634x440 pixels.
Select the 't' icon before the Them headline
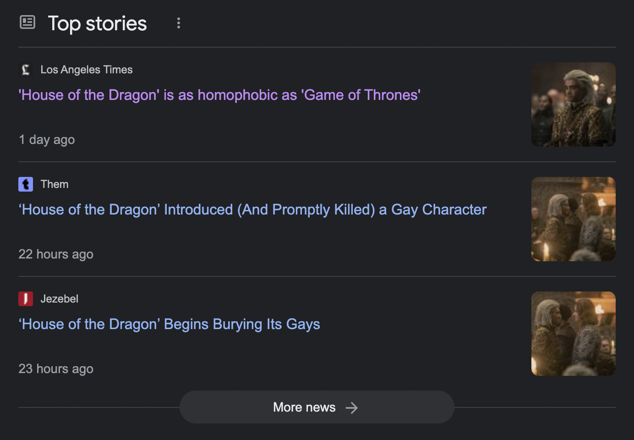(x=26, y=184)
